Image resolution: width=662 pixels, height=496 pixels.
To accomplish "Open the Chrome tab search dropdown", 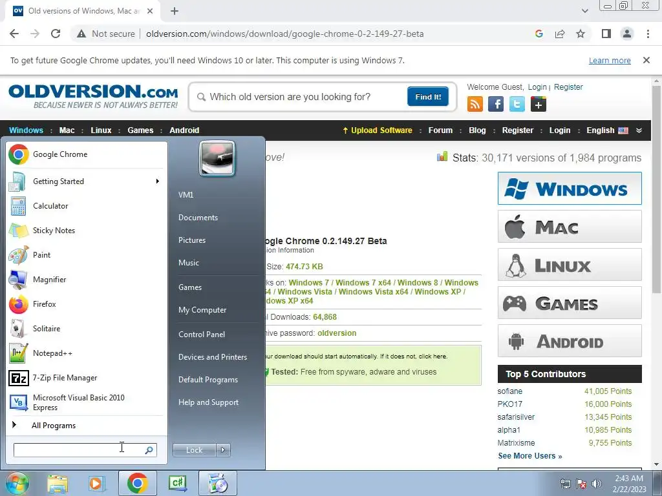I will tap(584, 11).
